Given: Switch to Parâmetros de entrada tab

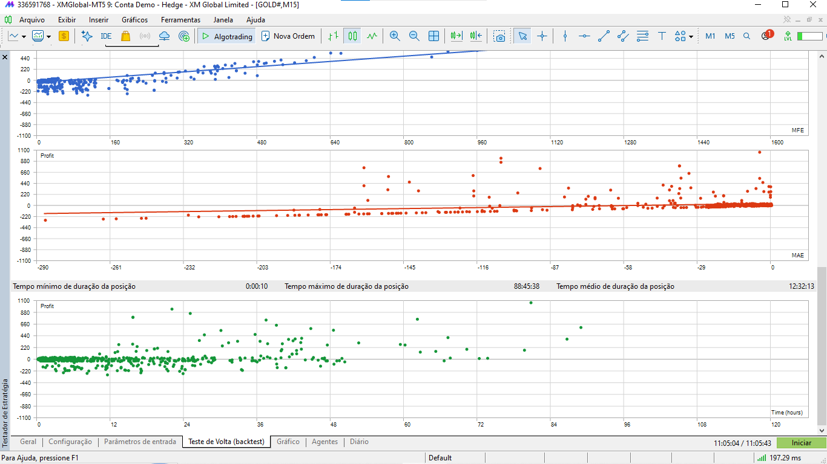Looking at the screenshot, I should pos(140,442).
